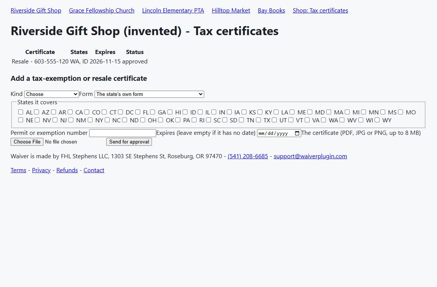
Task: Click the 'approved' status cell
Action: pyautogui.click(x=135, y=62)
